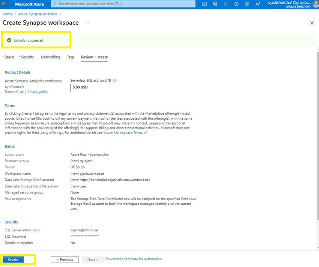Image resolution: width=319 pixels, height=267 pixels.
Task: Open the Azure portal hamburger menu
Action: pyautogui.click(x=3, y=4)
